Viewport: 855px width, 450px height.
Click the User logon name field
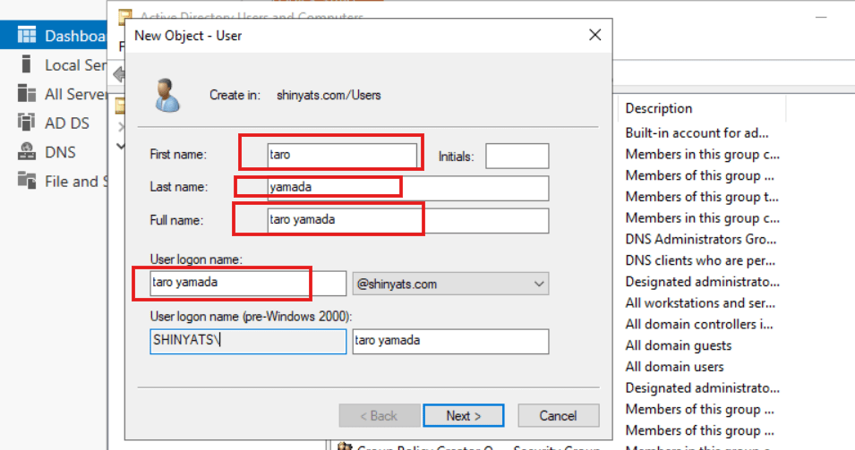[x=248, y=284]
